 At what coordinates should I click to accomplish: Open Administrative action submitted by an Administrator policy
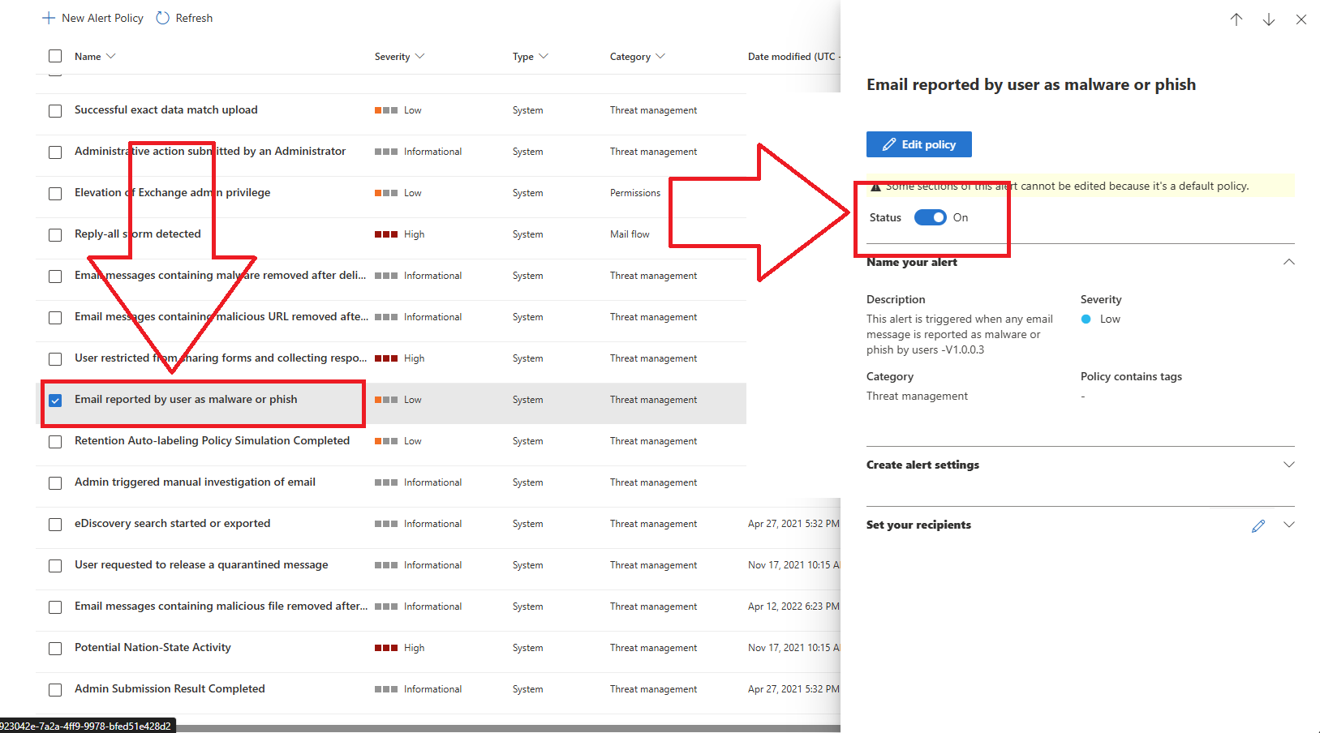[x=210, y=152]
